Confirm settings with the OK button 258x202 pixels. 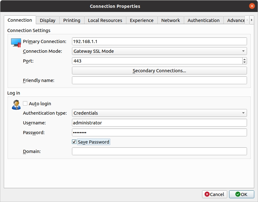point(241,194)
